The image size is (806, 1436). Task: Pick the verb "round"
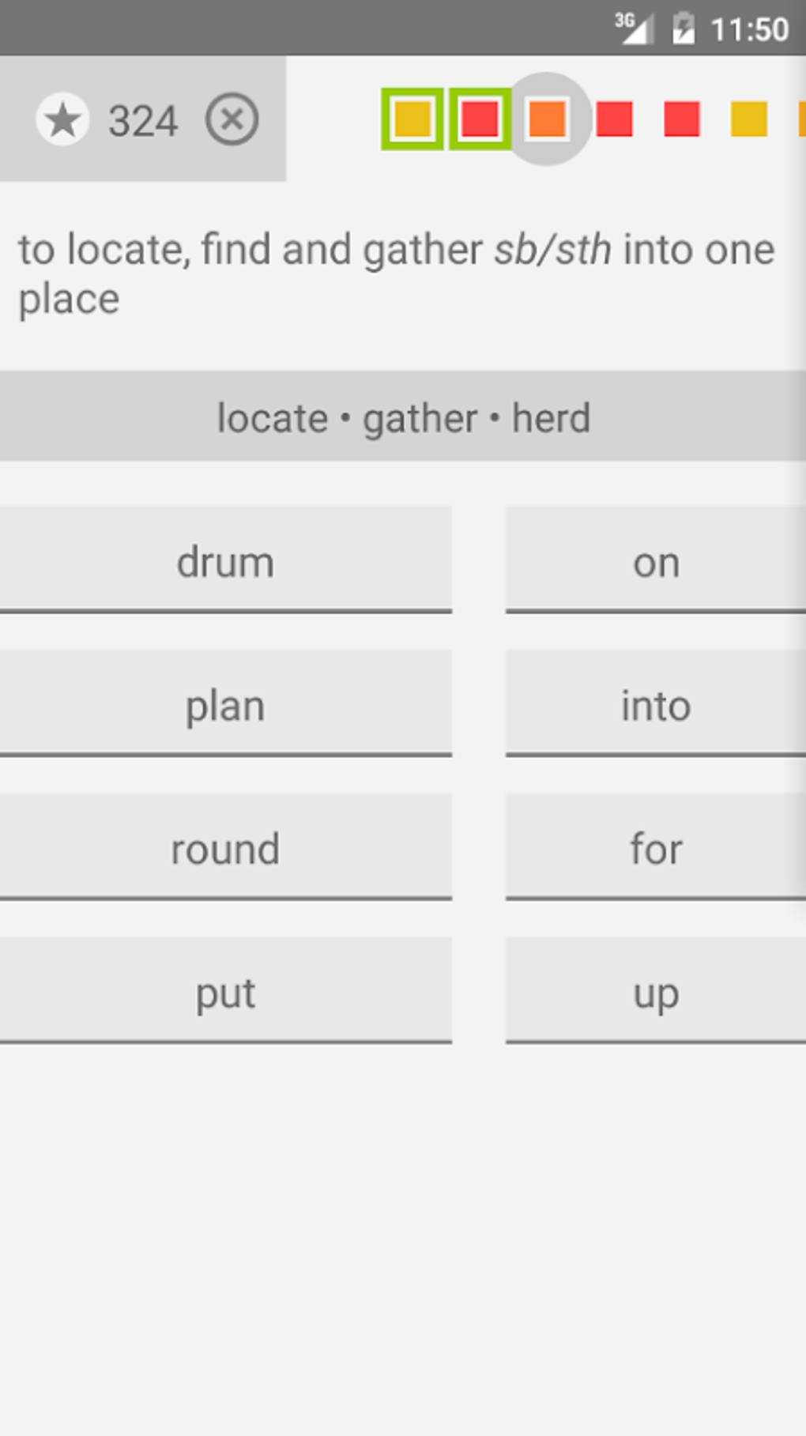pyautogui.click(x=225, y=847)
